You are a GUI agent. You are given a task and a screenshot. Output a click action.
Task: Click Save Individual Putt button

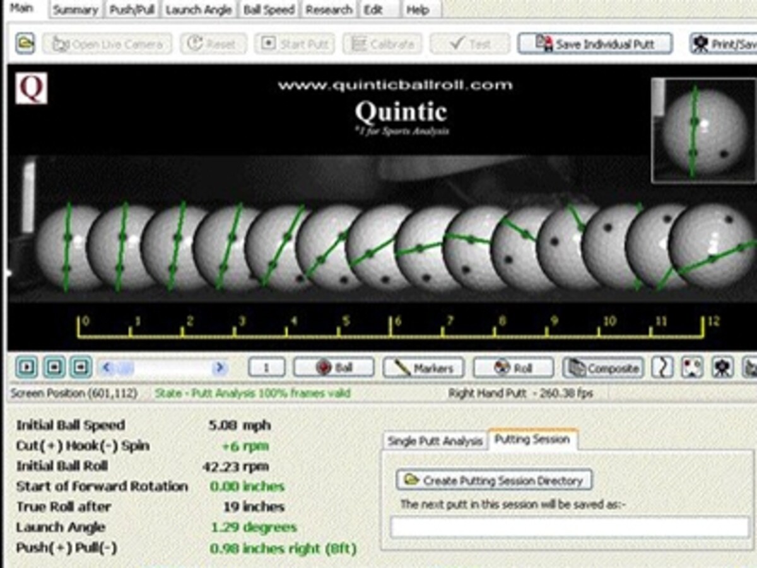point(595,44)
